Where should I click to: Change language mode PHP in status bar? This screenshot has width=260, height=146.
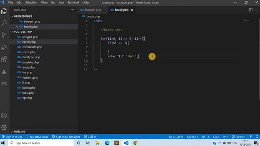[x=225, y=137]
